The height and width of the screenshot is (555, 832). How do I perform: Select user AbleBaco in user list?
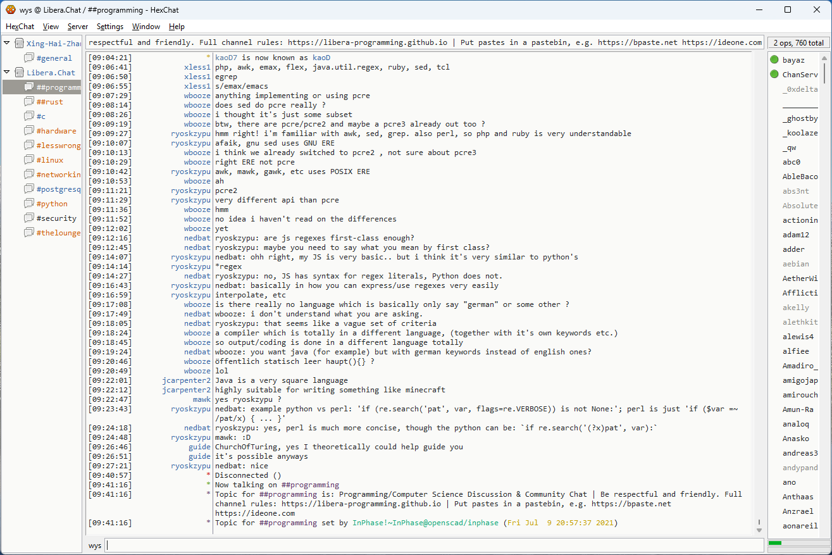tap(800, 177)
